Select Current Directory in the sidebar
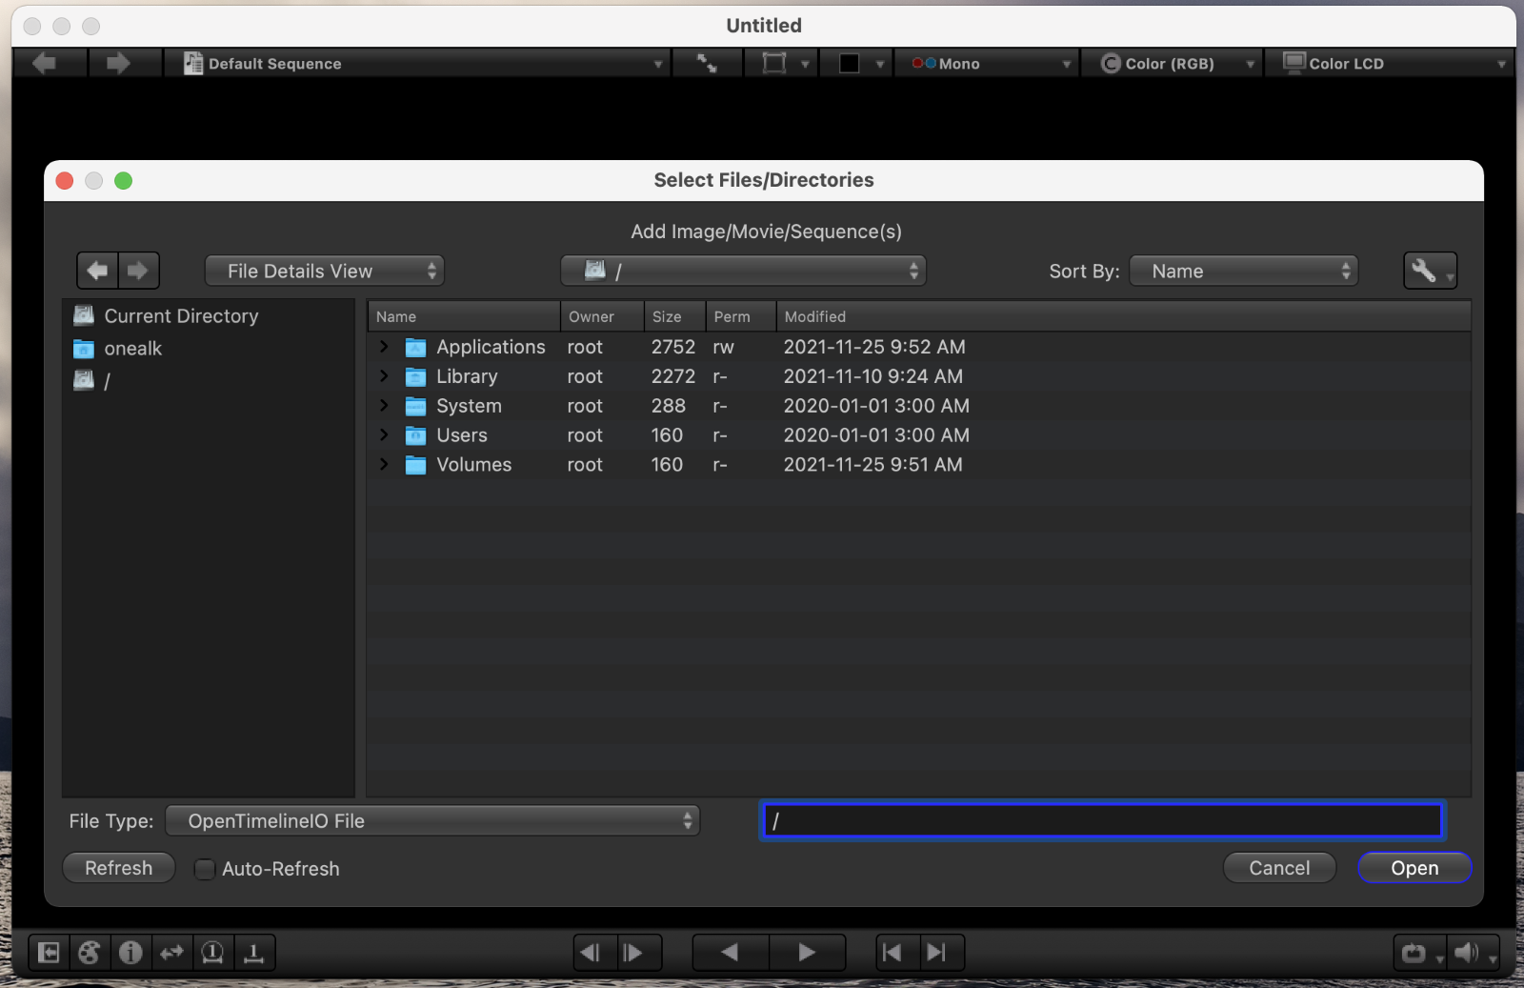Viewport: 1524px width, 988px height. pyautogui.click(x=181, y=315)
